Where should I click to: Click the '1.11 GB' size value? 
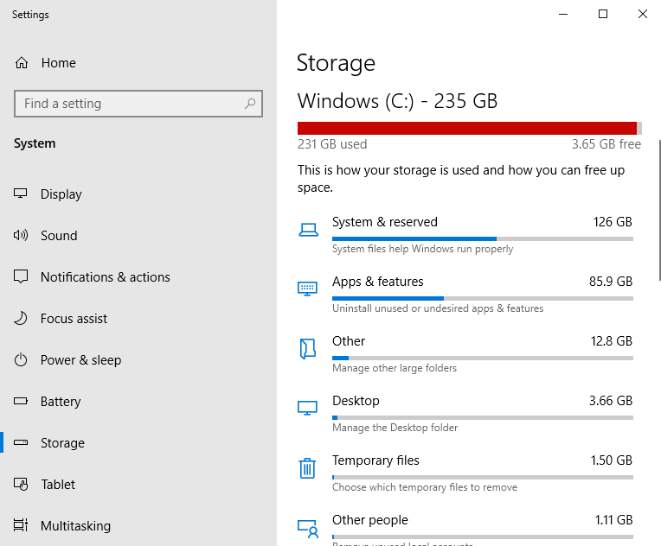[x=613, y=520]
